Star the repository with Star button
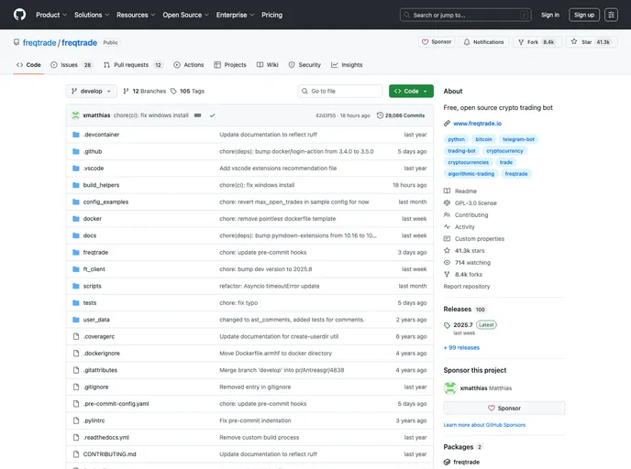 click(x=592, y=42)
